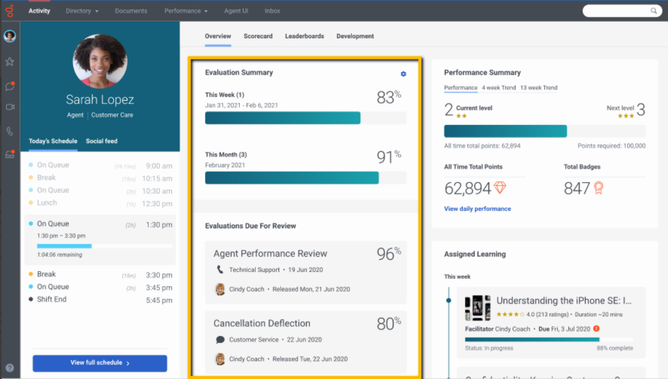Select the Activity menu item
Viewport: 668px width, 379px height.
(x=39, y=11)
